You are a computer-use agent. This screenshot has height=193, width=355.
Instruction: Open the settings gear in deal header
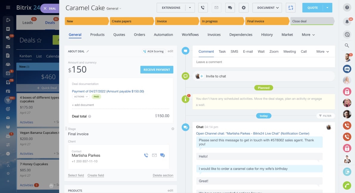coord(244,8)
